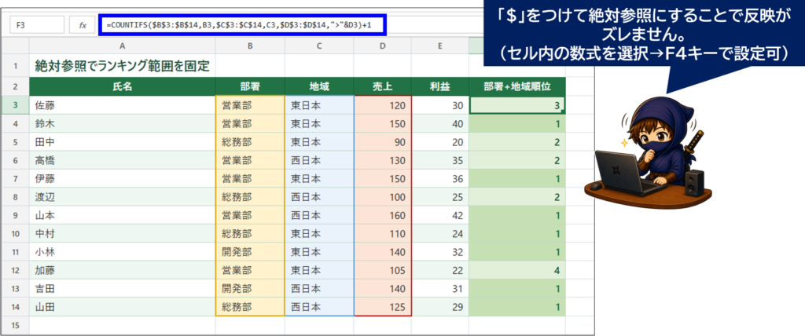Select row 3 header
Screen dimensions: 805x336
pyautogui.click(x=16, y=105)
